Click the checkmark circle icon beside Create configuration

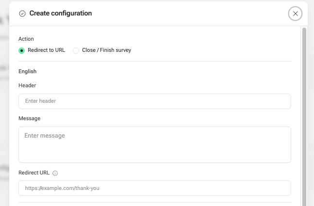[22, 14]
